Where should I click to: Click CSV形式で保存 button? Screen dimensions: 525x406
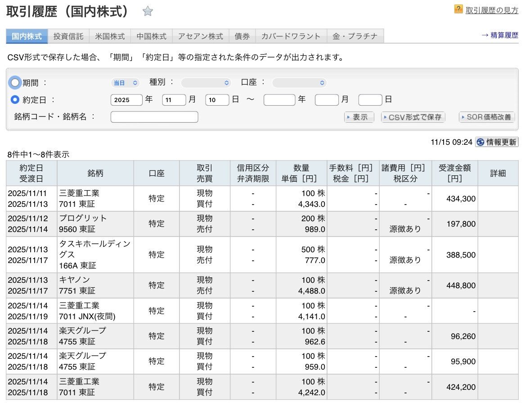[x=413, y=117]
